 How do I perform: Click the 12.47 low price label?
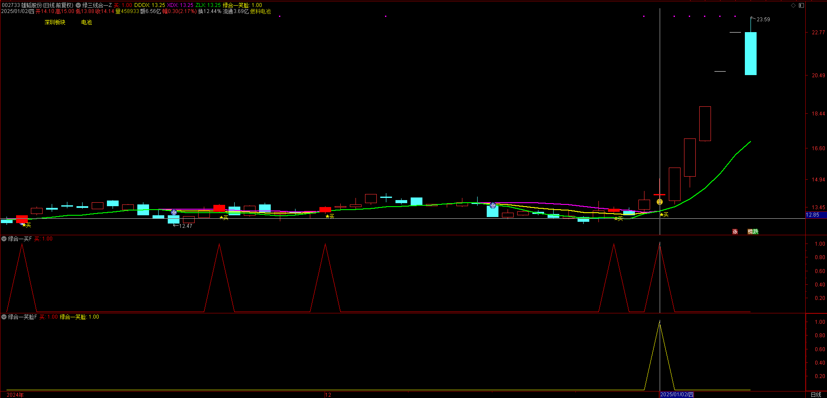(x=186, y=226)
